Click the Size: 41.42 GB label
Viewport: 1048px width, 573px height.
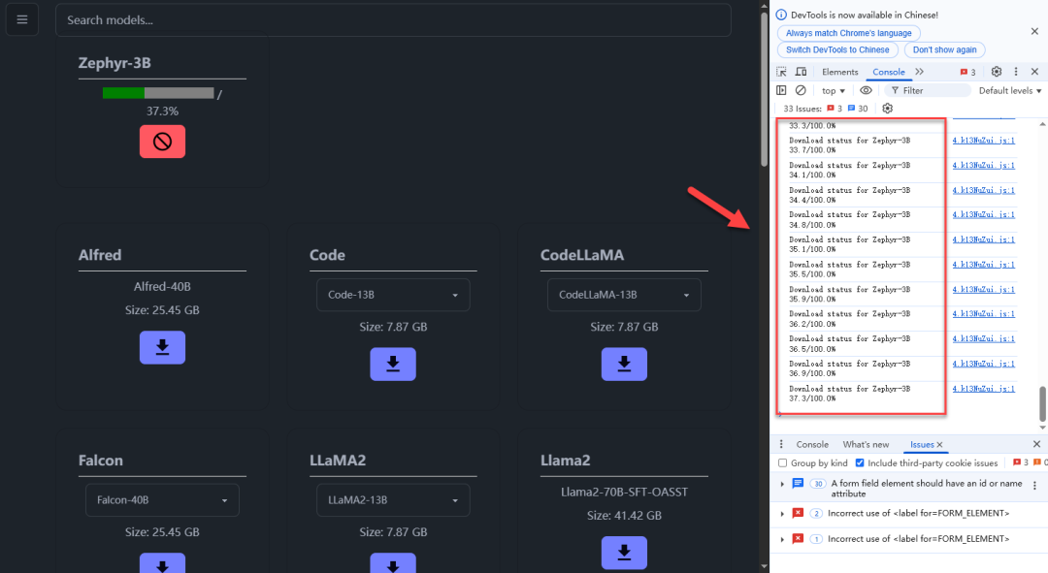[624, 516]
